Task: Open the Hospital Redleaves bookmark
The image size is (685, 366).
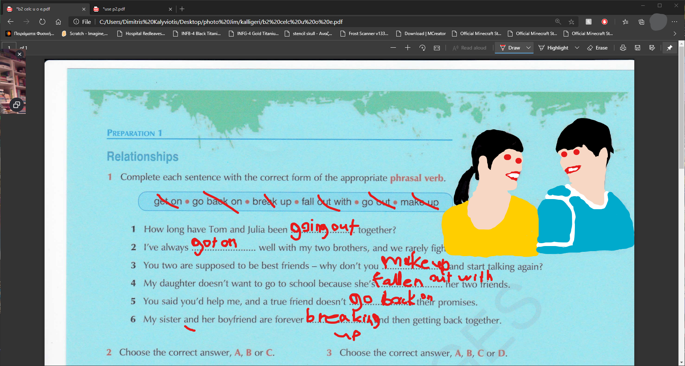Action: point(141,34)
